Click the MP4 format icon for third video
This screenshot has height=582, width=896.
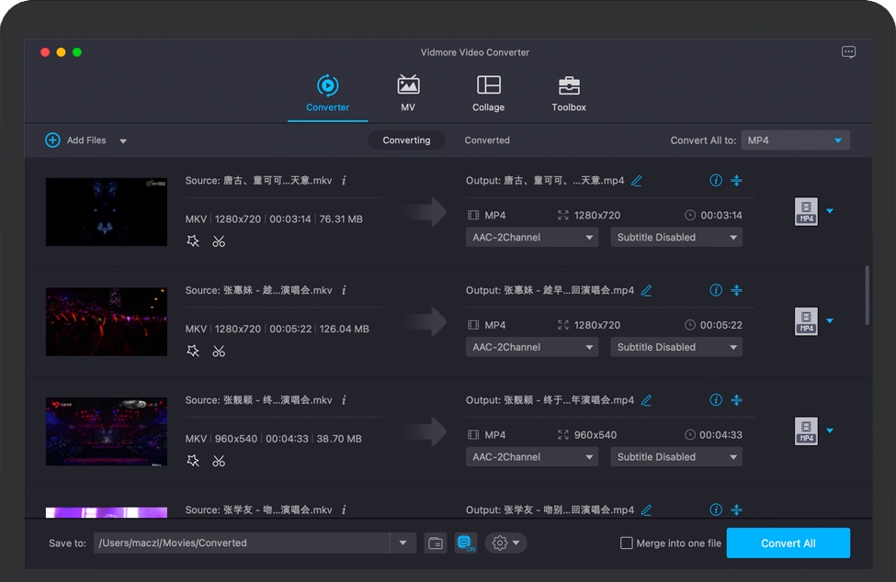coord(806,431)
